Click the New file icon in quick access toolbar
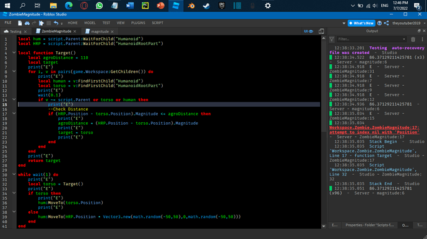This screenshot has height=239, width=427. [x=20, y=23]
